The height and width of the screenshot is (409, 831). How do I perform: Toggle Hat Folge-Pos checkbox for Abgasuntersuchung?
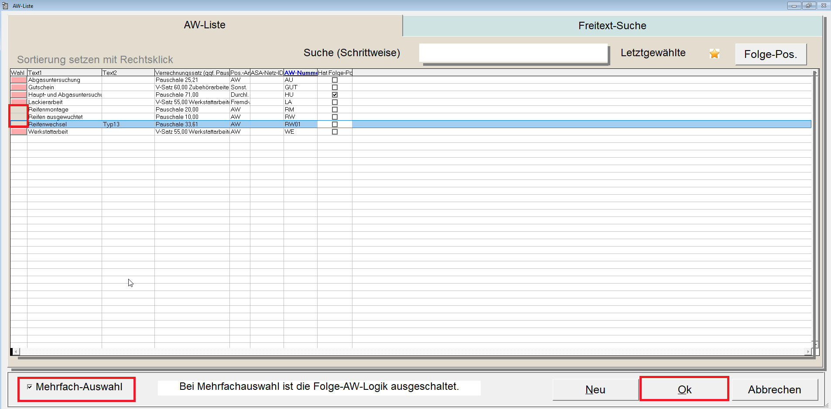[335, 80]
